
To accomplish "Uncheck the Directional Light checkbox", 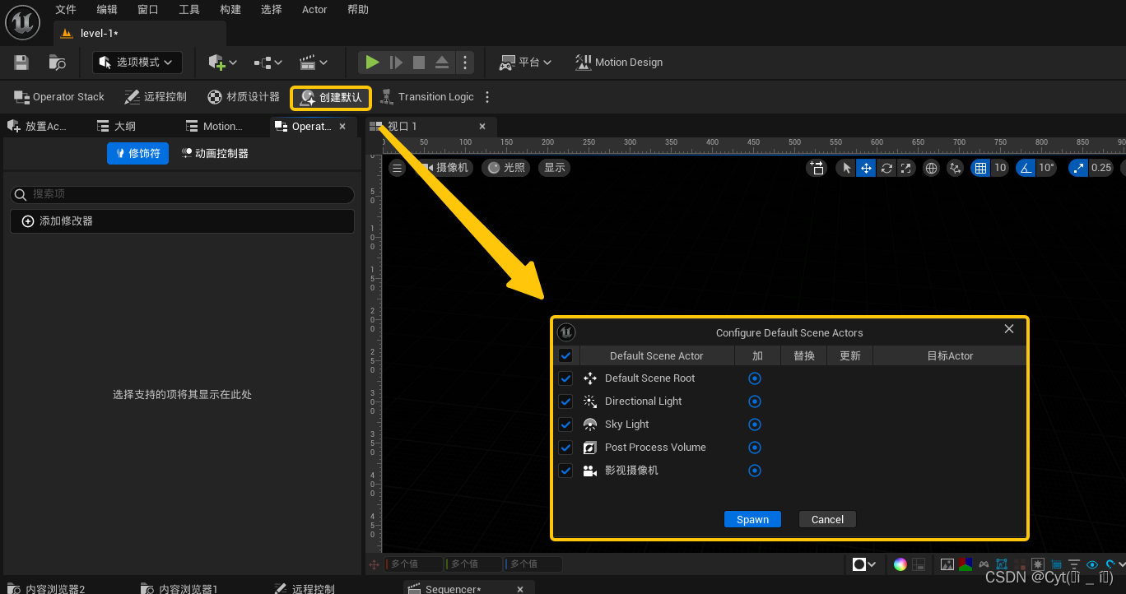I will pyautogui.click(x=565, y=401).
